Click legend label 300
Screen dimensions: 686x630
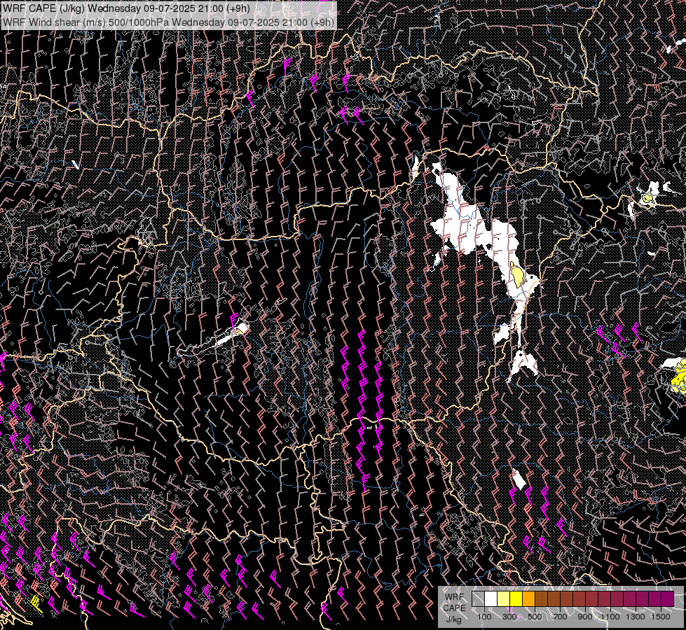tap(509, 617)
